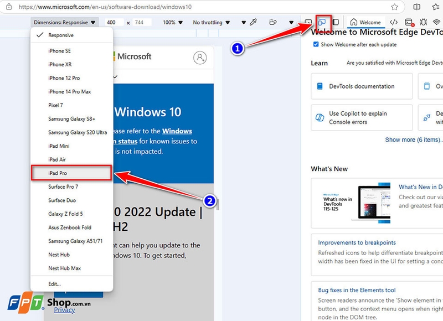Open the No throttling dropdown
Screen dimensions: 443x321
(212, 22)
